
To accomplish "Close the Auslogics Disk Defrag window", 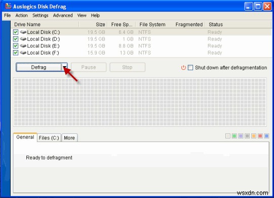I will (267, 7).
